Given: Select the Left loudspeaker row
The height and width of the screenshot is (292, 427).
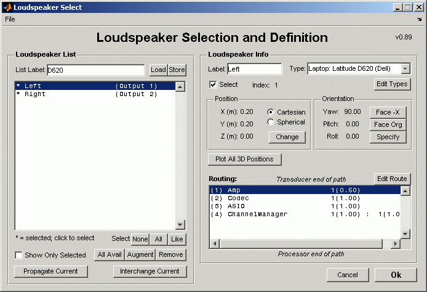Looking at the screenshot, I should click(x=95, y=86).
